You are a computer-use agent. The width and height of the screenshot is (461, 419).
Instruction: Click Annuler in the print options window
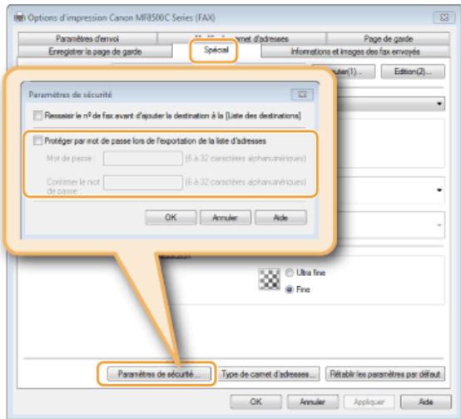[x=312, y=402]
